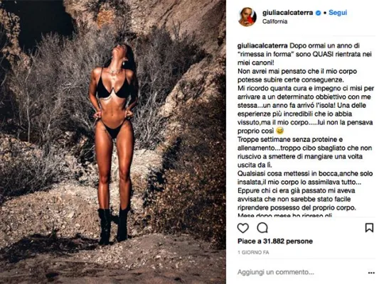Save the post with the bookmark icon

pyautogui.click(x=369, y=228)
